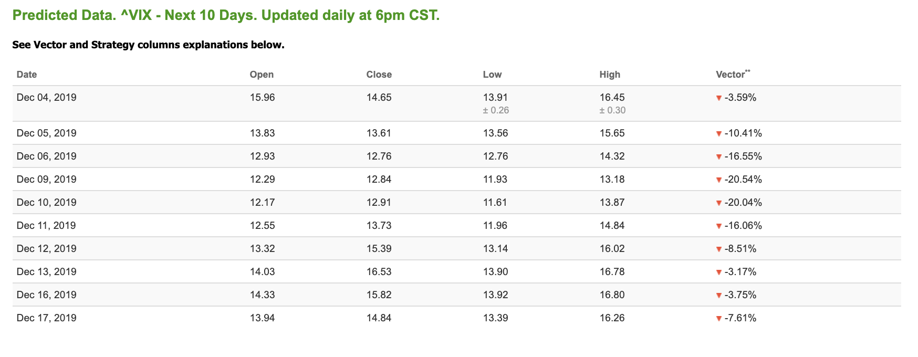Click the Close column header
This screenshot has width=918, height=357.
point(379,75)
